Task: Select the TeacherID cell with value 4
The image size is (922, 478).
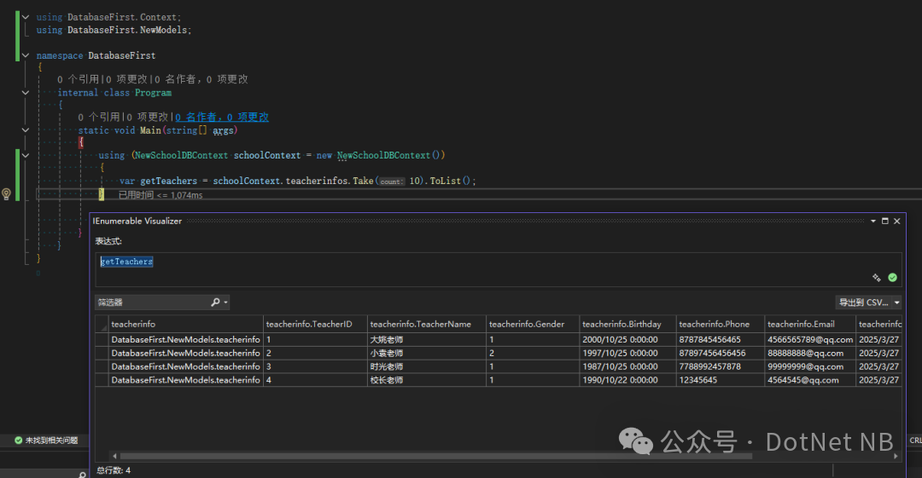Action: coord(315,380)
